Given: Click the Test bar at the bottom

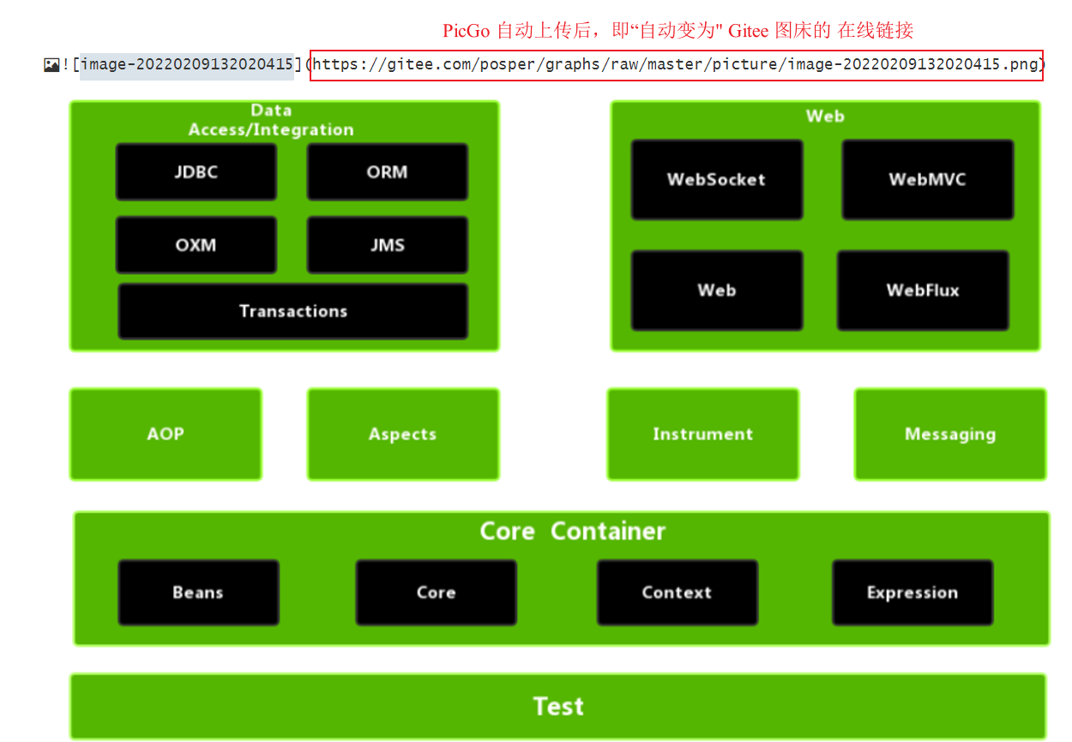Looking at the screenshot, I should click(x=558, y=706).
